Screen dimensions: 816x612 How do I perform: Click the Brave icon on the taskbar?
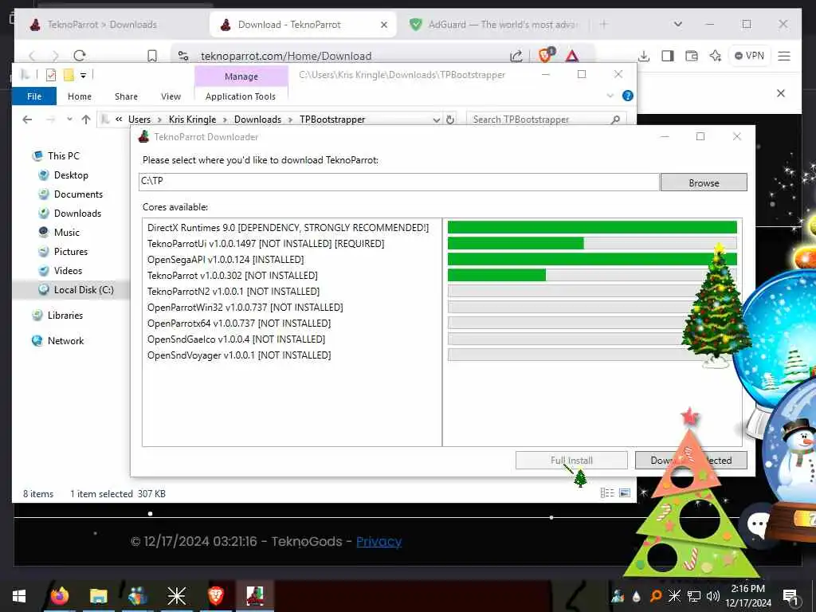(x=215, y=595)
